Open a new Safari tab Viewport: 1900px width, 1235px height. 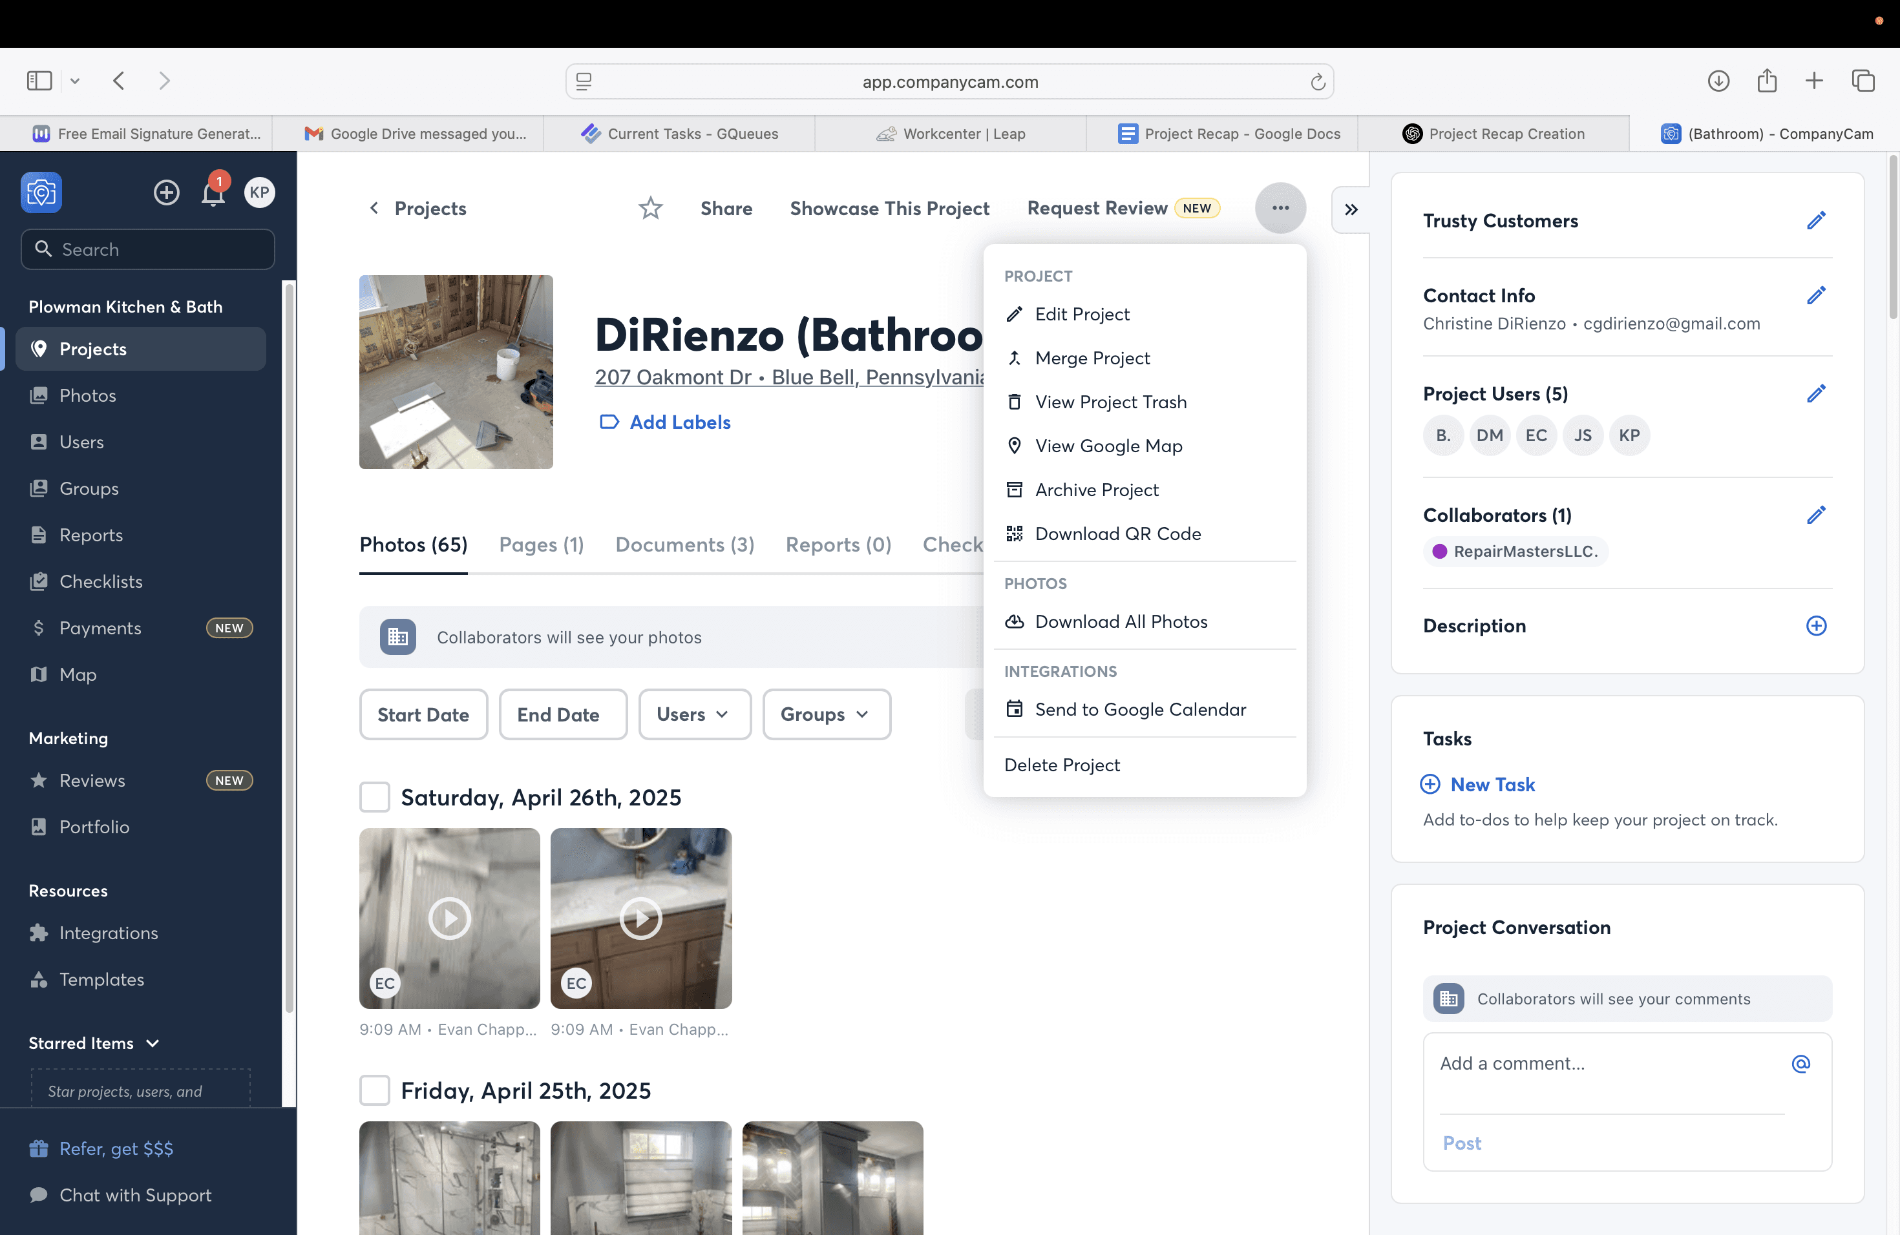tap(1814, 81)
